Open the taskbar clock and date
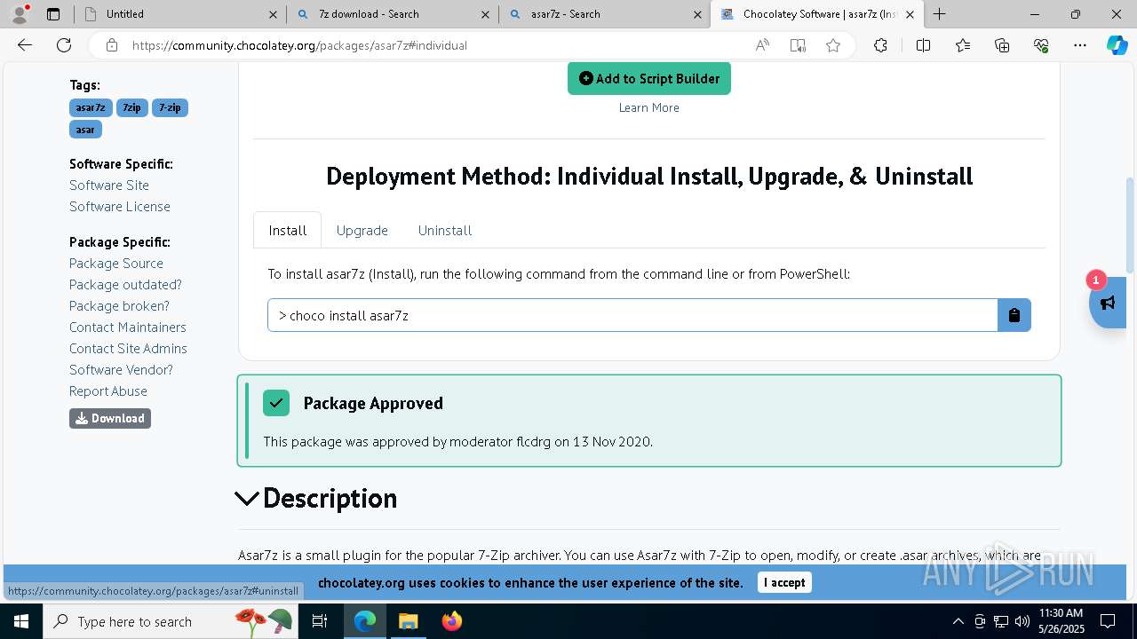The image size is (1137, 639). pyautogui.click(x=1060, y=621)
